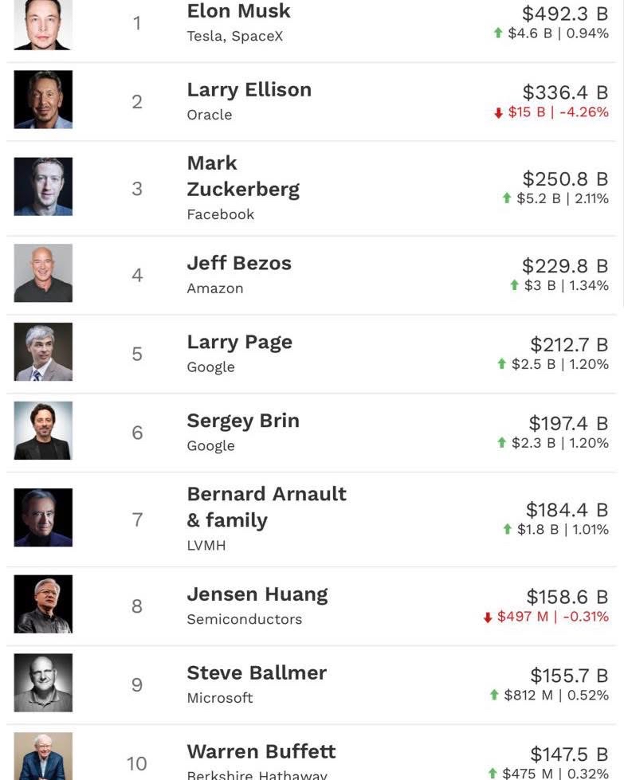Screen dimensions: 624x780
Task: Select the Jensen Huang name
Action: pos(257,594)
